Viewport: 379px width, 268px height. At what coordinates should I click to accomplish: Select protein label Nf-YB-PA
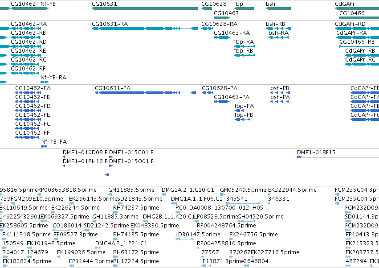pos(54,142)
